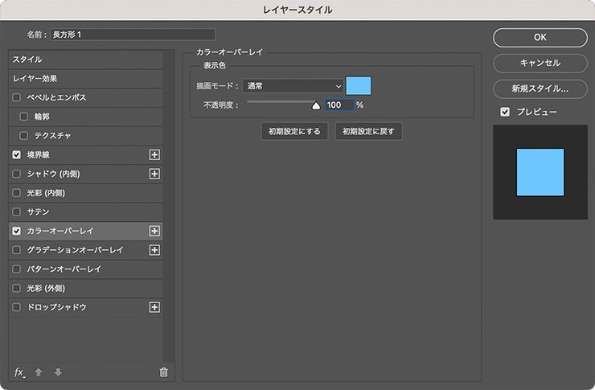Select the ベベルとエンボス label
The image size is (595, 390).
coord(56,97)
